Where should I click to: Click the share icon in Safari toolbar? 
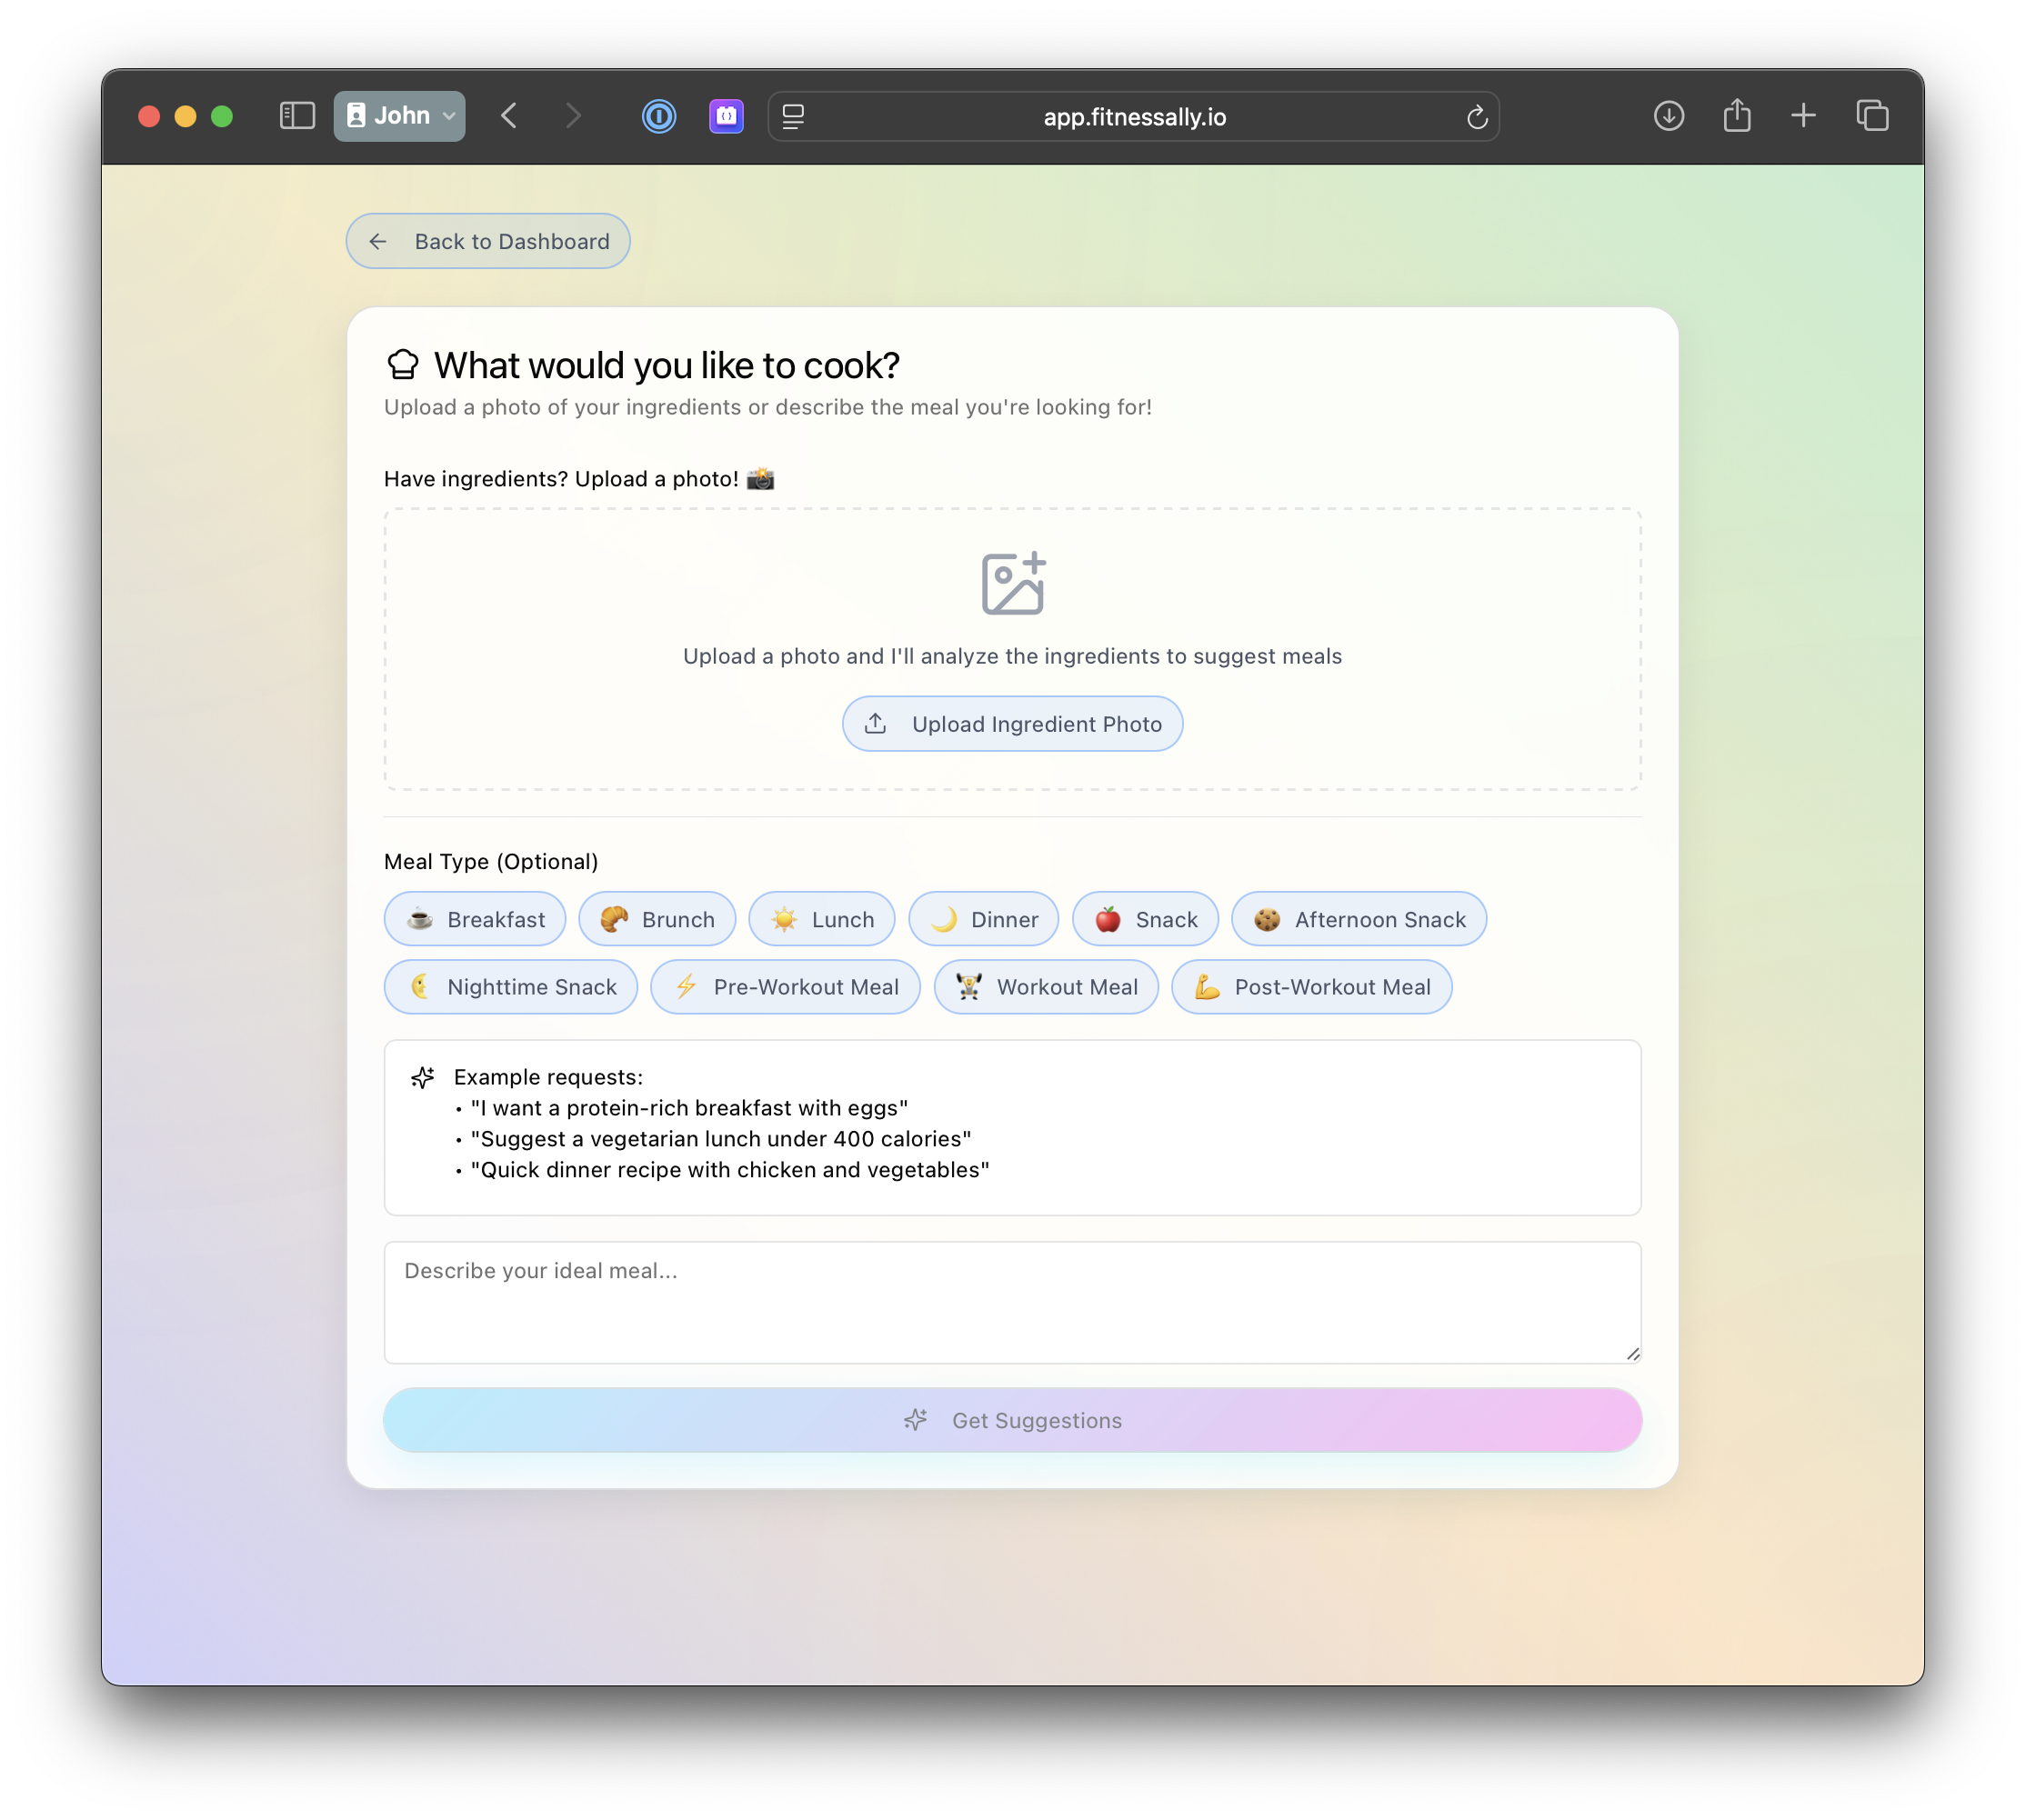[1737, 116]
